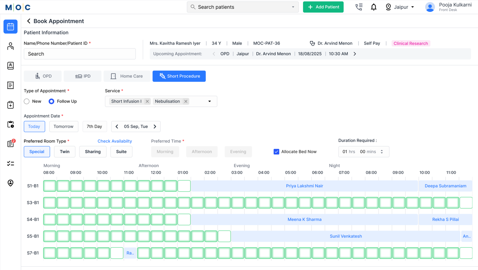This screenshot has height=270, width=478.
Task: Open the clipboard with clock sidebar icon
Action: [x=10, y=124]
